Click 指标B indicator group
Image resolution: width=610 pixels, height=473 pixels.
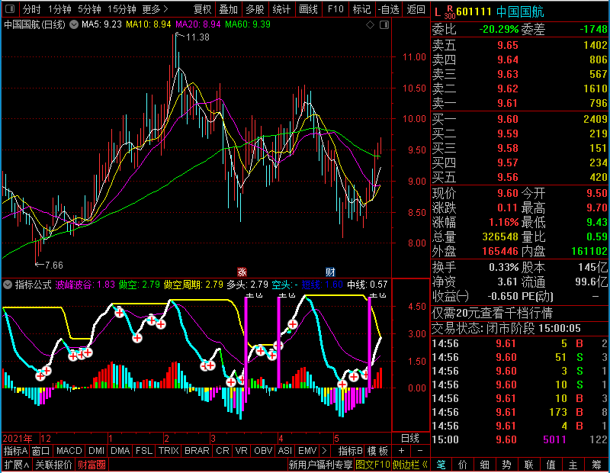click(x=351, y=451)
